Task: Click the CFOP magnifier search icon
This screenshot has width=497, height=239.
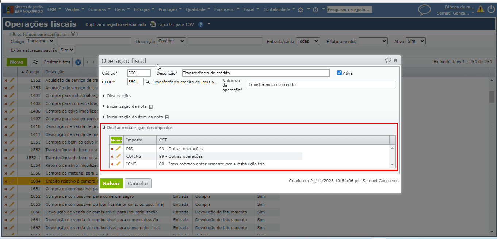Action: 148,82
